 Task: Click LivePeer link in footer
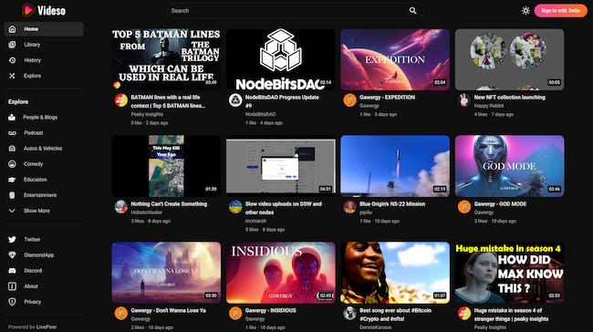[x=47, y=327]
